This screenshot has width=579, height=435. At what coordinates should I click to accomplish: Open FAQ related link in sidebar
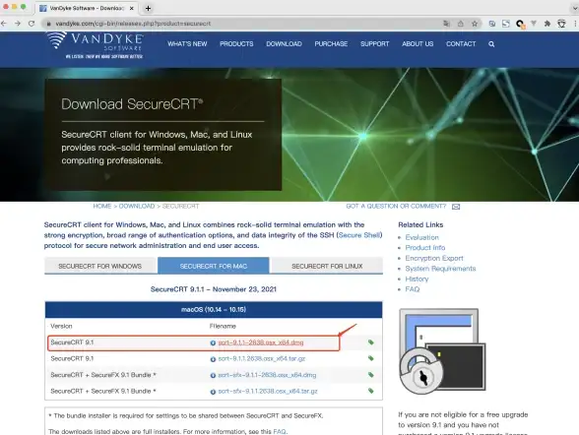[x=413, y=289]
